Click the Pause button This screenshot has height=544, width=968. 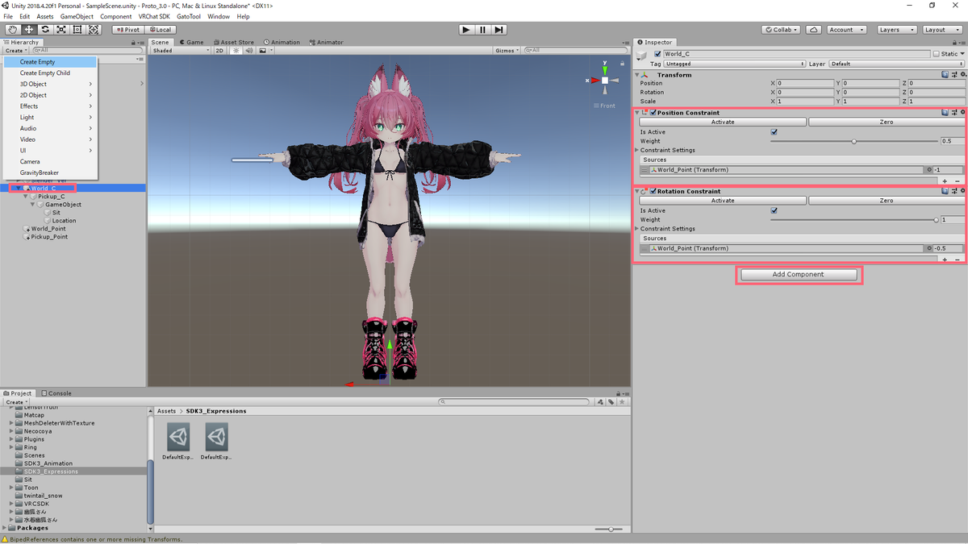pyautogui.click(x=482, y=30)
